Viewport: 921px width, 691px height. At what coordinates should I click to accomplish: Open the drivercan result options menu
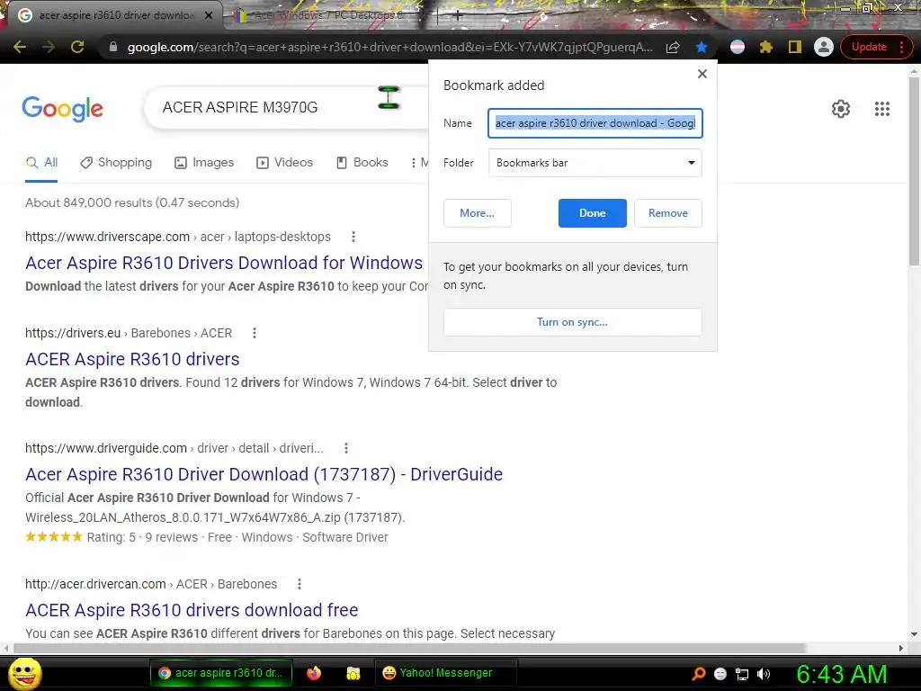pyautogui.click(x=299, y=584)
